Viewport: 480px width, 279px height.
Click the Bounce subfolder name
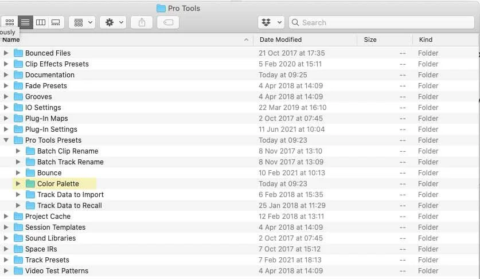coord(49,172)
